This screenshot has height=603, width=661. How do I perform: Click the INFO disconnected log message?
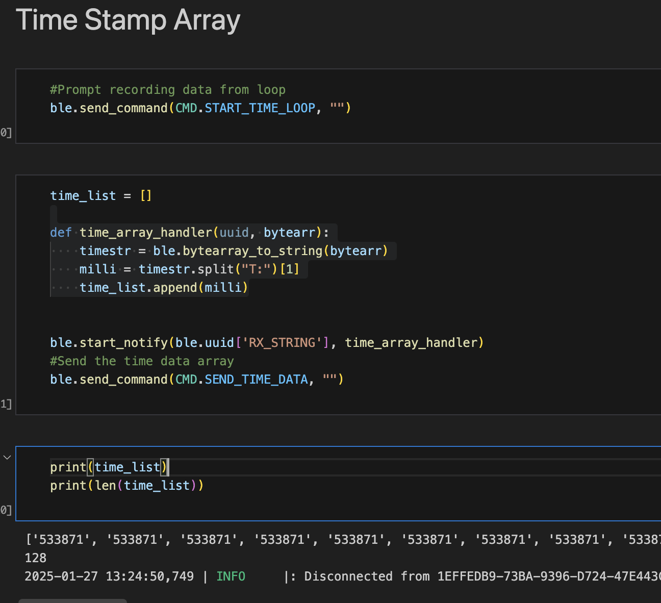pos(306,576)
